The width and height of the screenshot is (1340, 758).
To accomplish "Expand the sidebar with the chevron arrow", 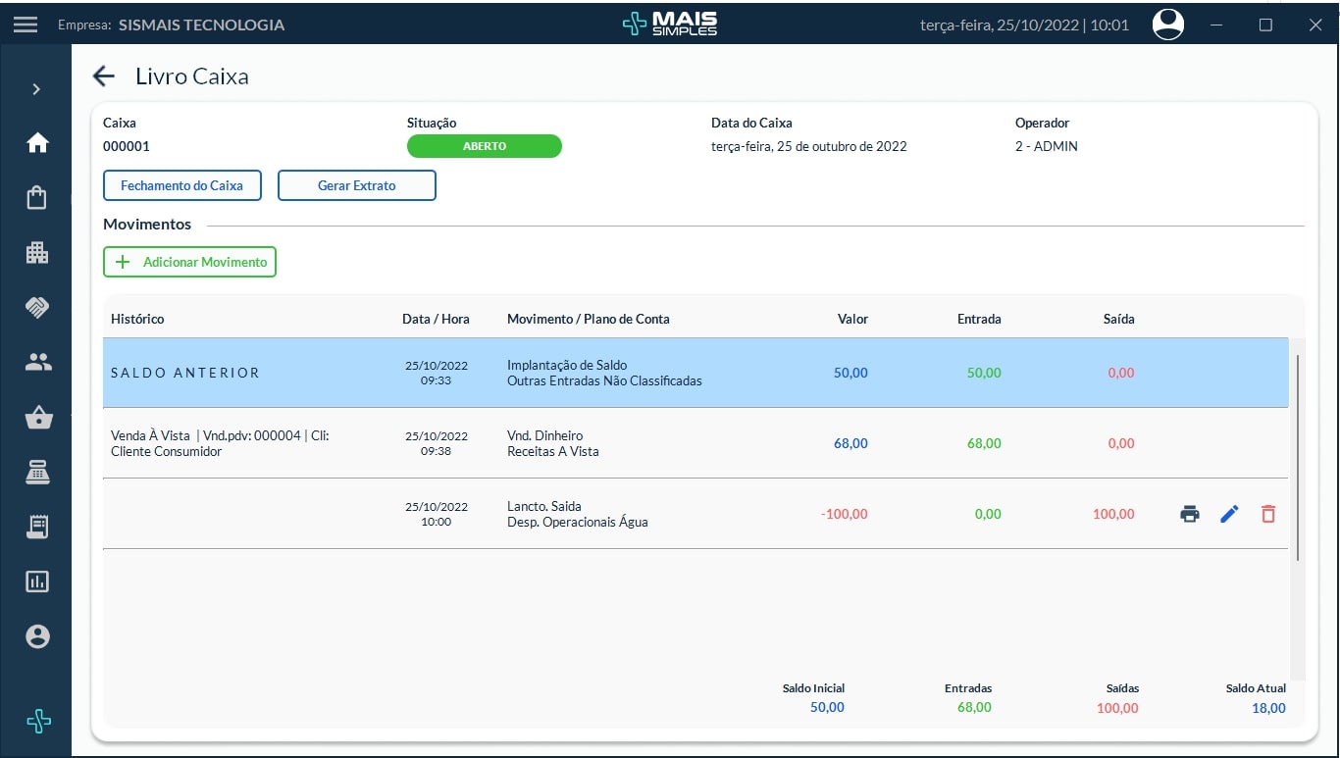I will pos(36,89).
